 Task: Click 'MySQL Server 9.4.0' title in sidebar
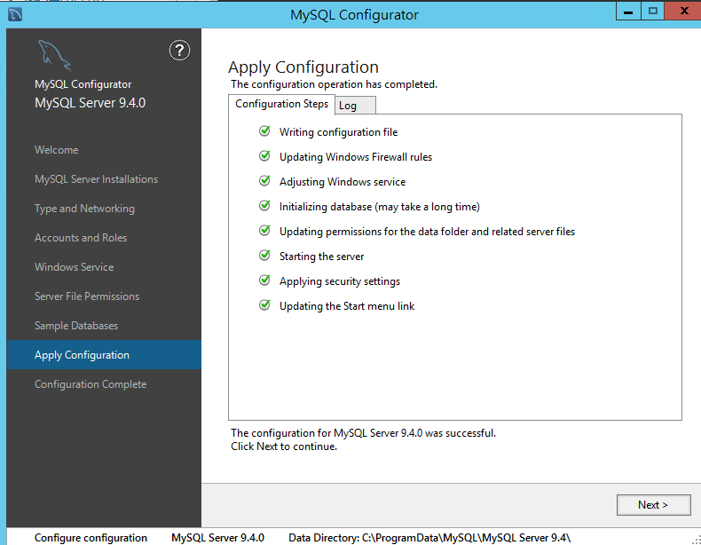coord(90,103)
